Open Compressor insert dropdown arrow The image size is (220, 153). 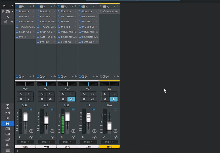pyautogui.click(x=118, y=12)
